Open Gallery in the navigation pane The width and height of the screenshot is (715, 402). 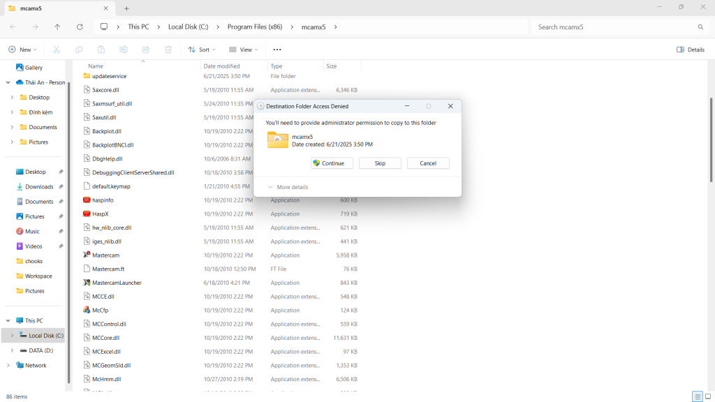29,68
